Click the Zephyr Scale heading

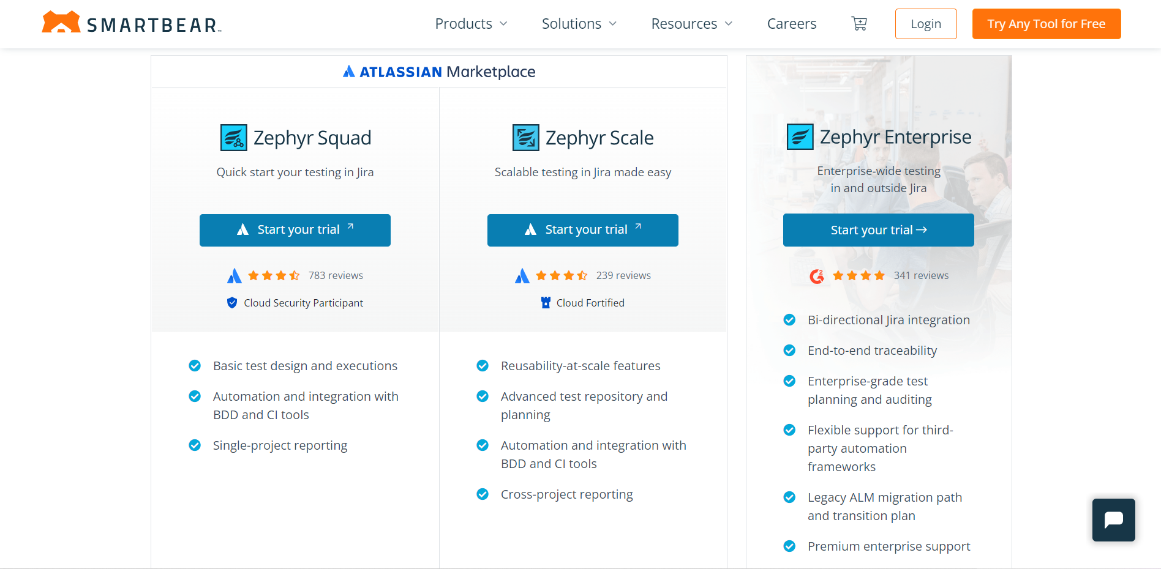click(599, 138)
